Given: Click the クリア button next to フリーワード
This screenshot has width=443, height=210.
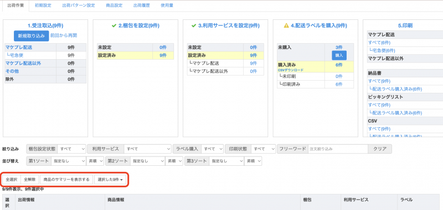Looking at the screenshot, I should point(380,149).
